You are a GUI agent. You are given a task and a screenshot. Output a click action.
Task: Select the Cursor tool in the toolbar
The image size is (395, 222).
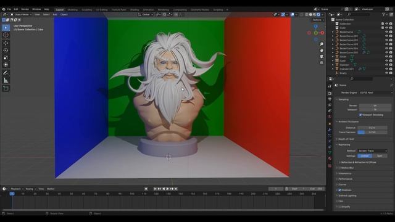tap(6, 35)
